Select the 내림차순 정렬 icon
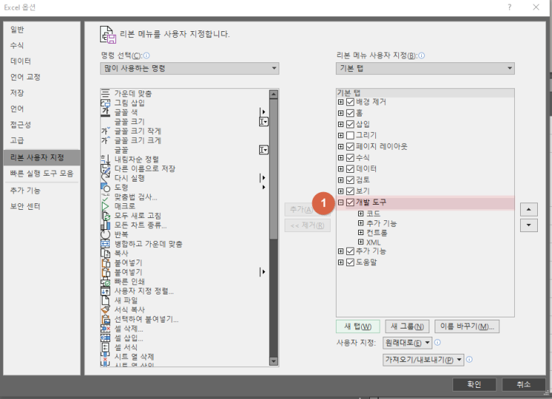This screenshot has width=552, height=399. click(105, 159)
